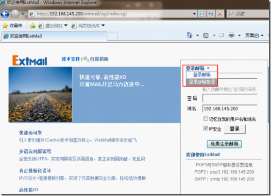Click the 密码 password field

click(x=230, y=98)
